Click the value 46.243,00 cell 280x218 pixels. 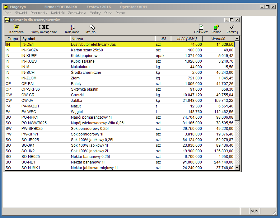point(225,73)
